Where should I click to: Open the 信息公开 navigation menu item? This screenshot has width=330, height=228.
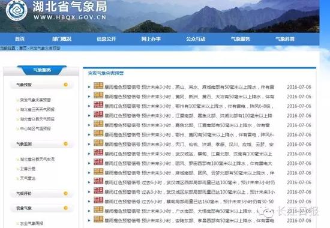tap(106, 39)
